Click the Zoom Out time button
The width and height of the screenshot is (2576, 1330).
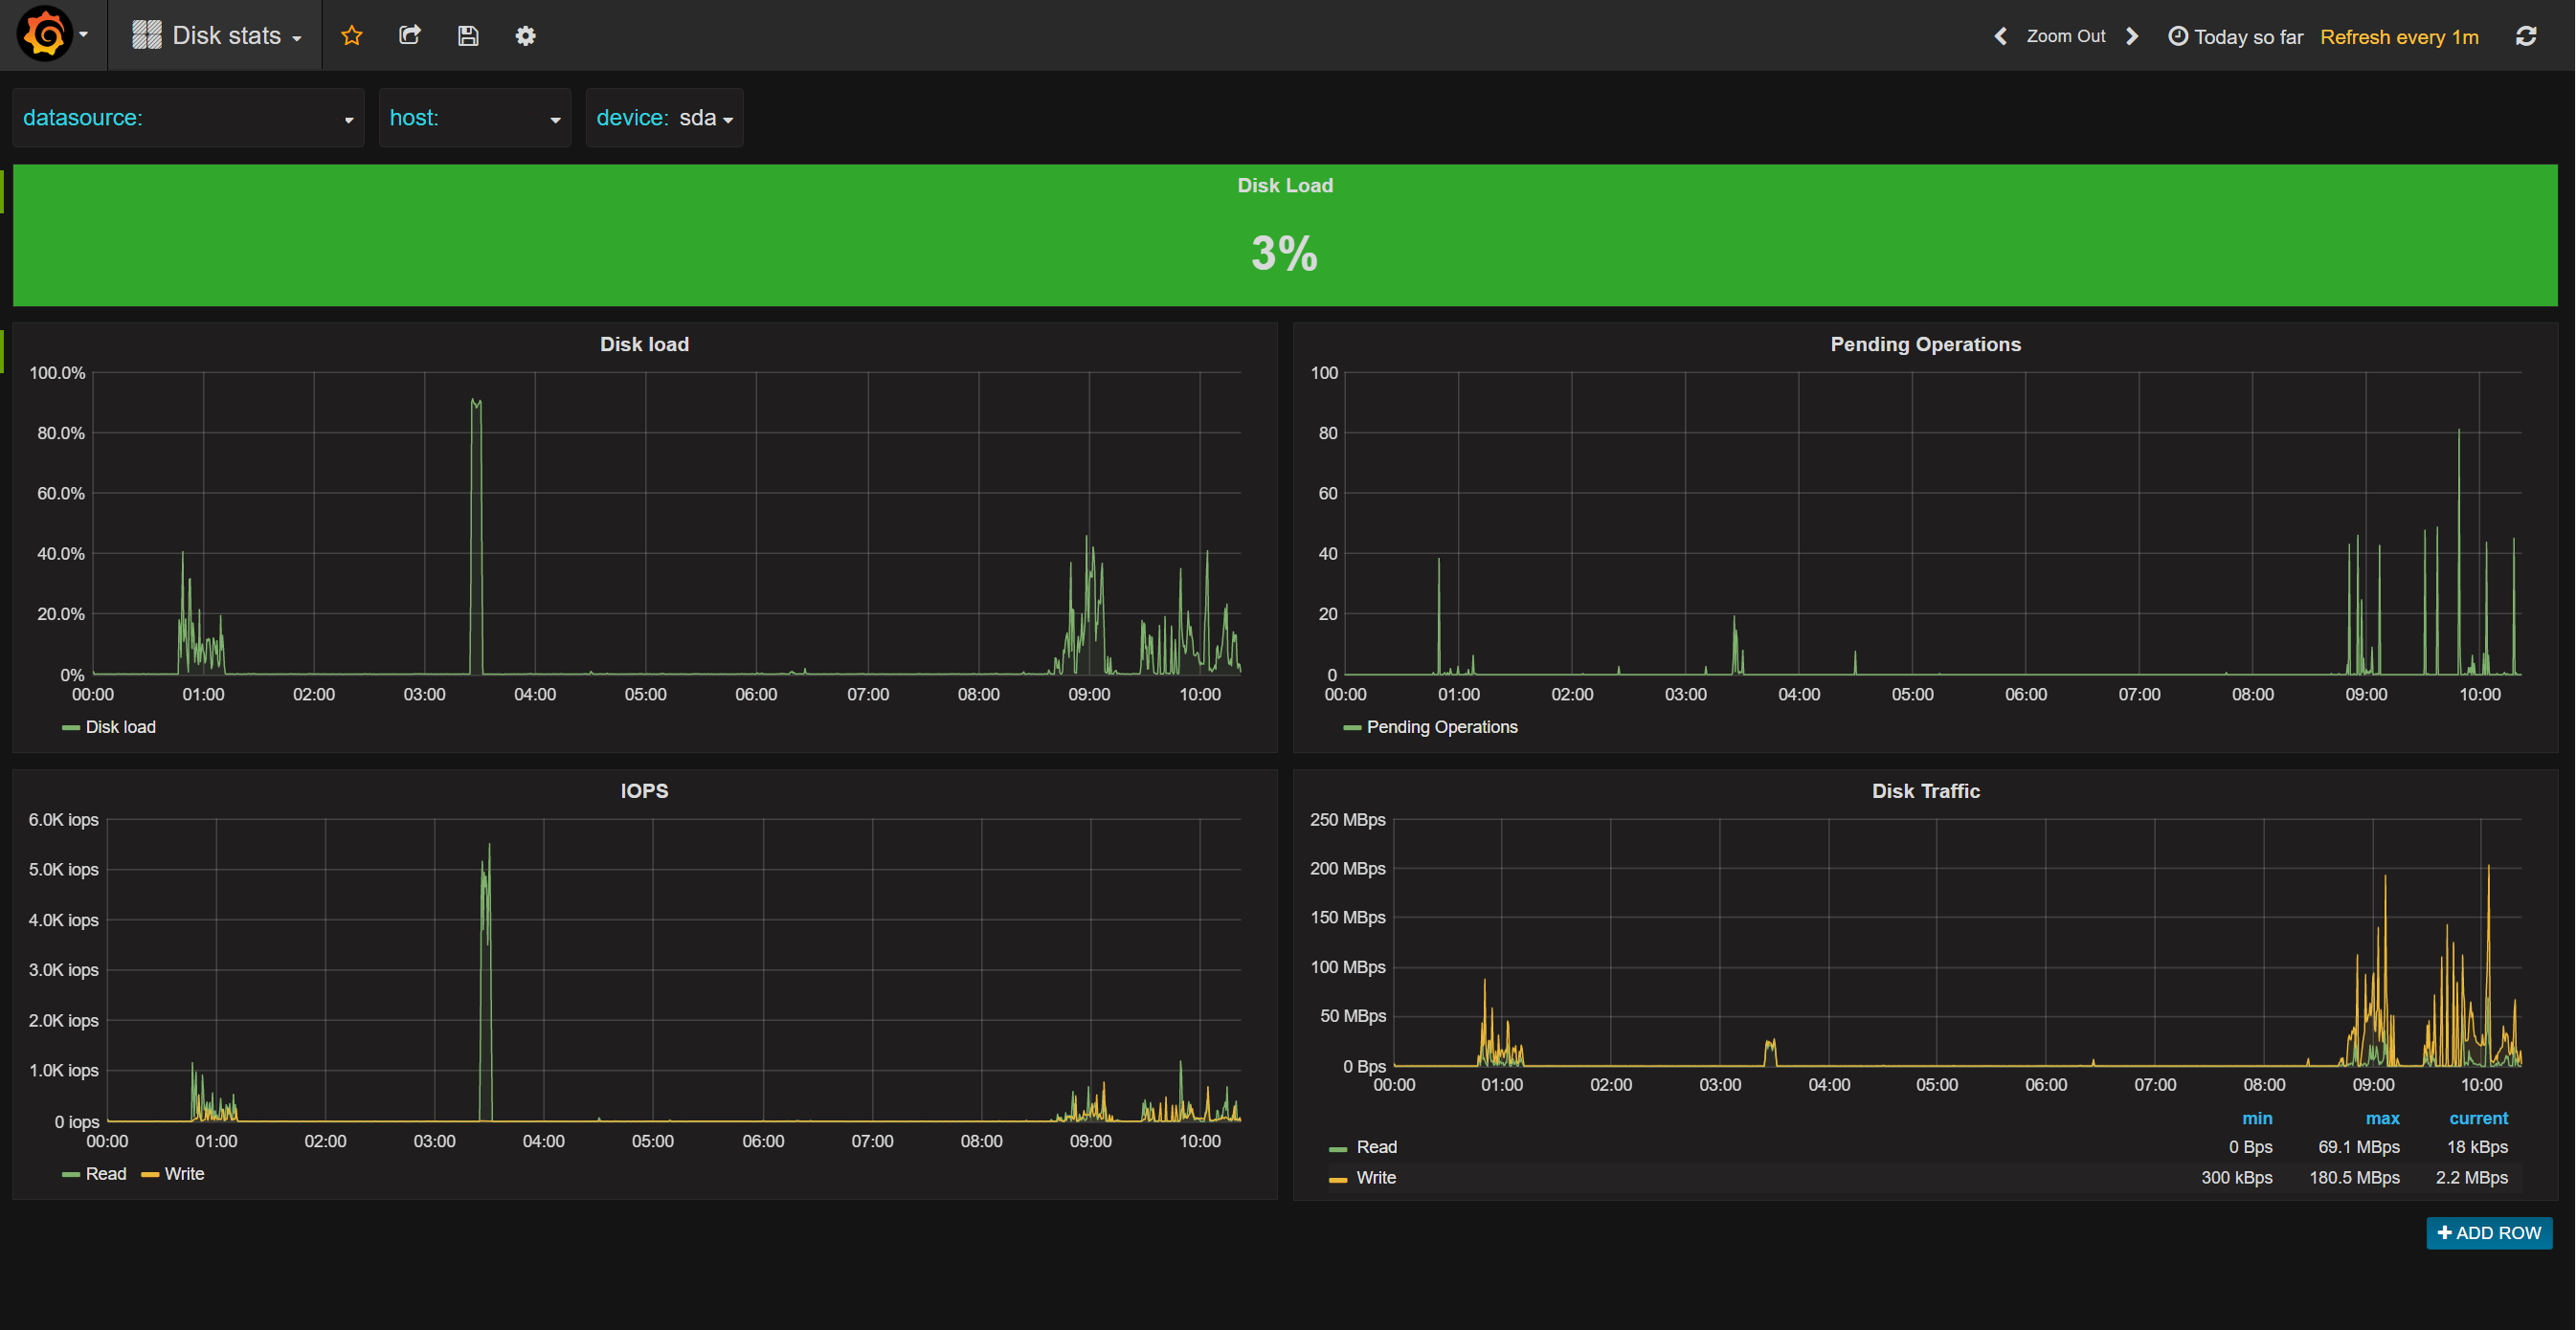[2065, 36]
